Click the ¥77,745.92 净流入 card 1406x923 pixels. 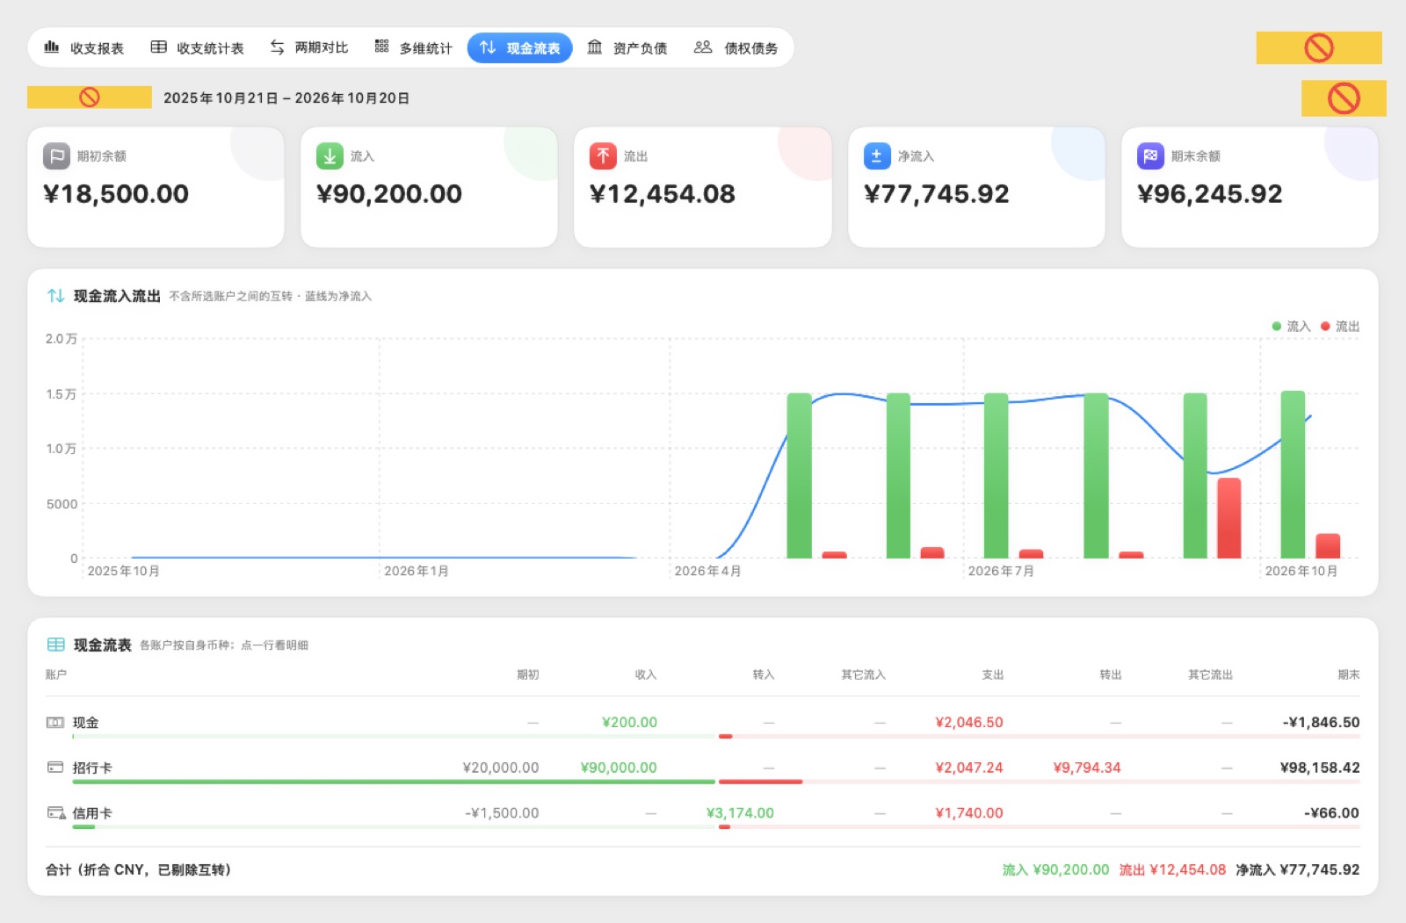click(976, 187)
